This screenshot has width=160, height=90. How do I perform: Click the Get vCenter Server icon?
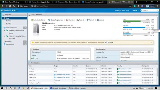point(32,20)
